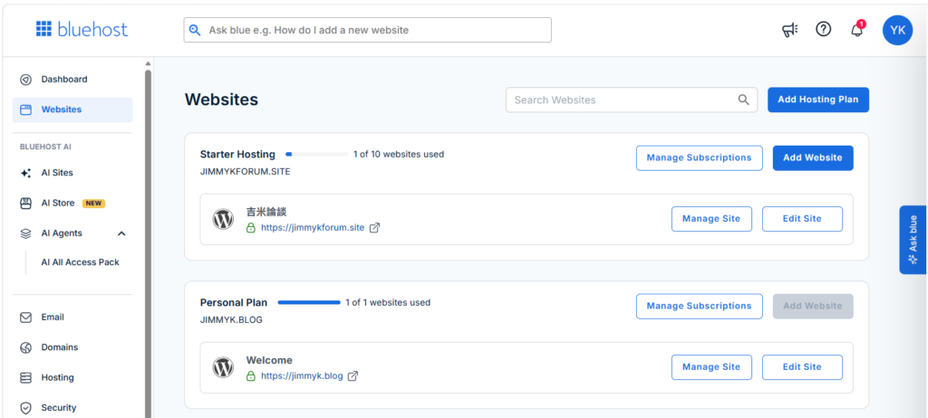Open external link icon after jimmykforum.site
This screenshot has width=928, height=418.
(x=374, y=228)
